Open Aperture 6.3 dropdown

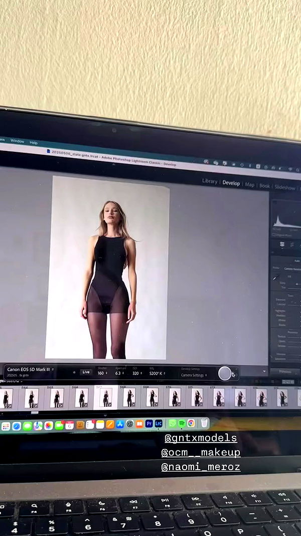(120, 373)
